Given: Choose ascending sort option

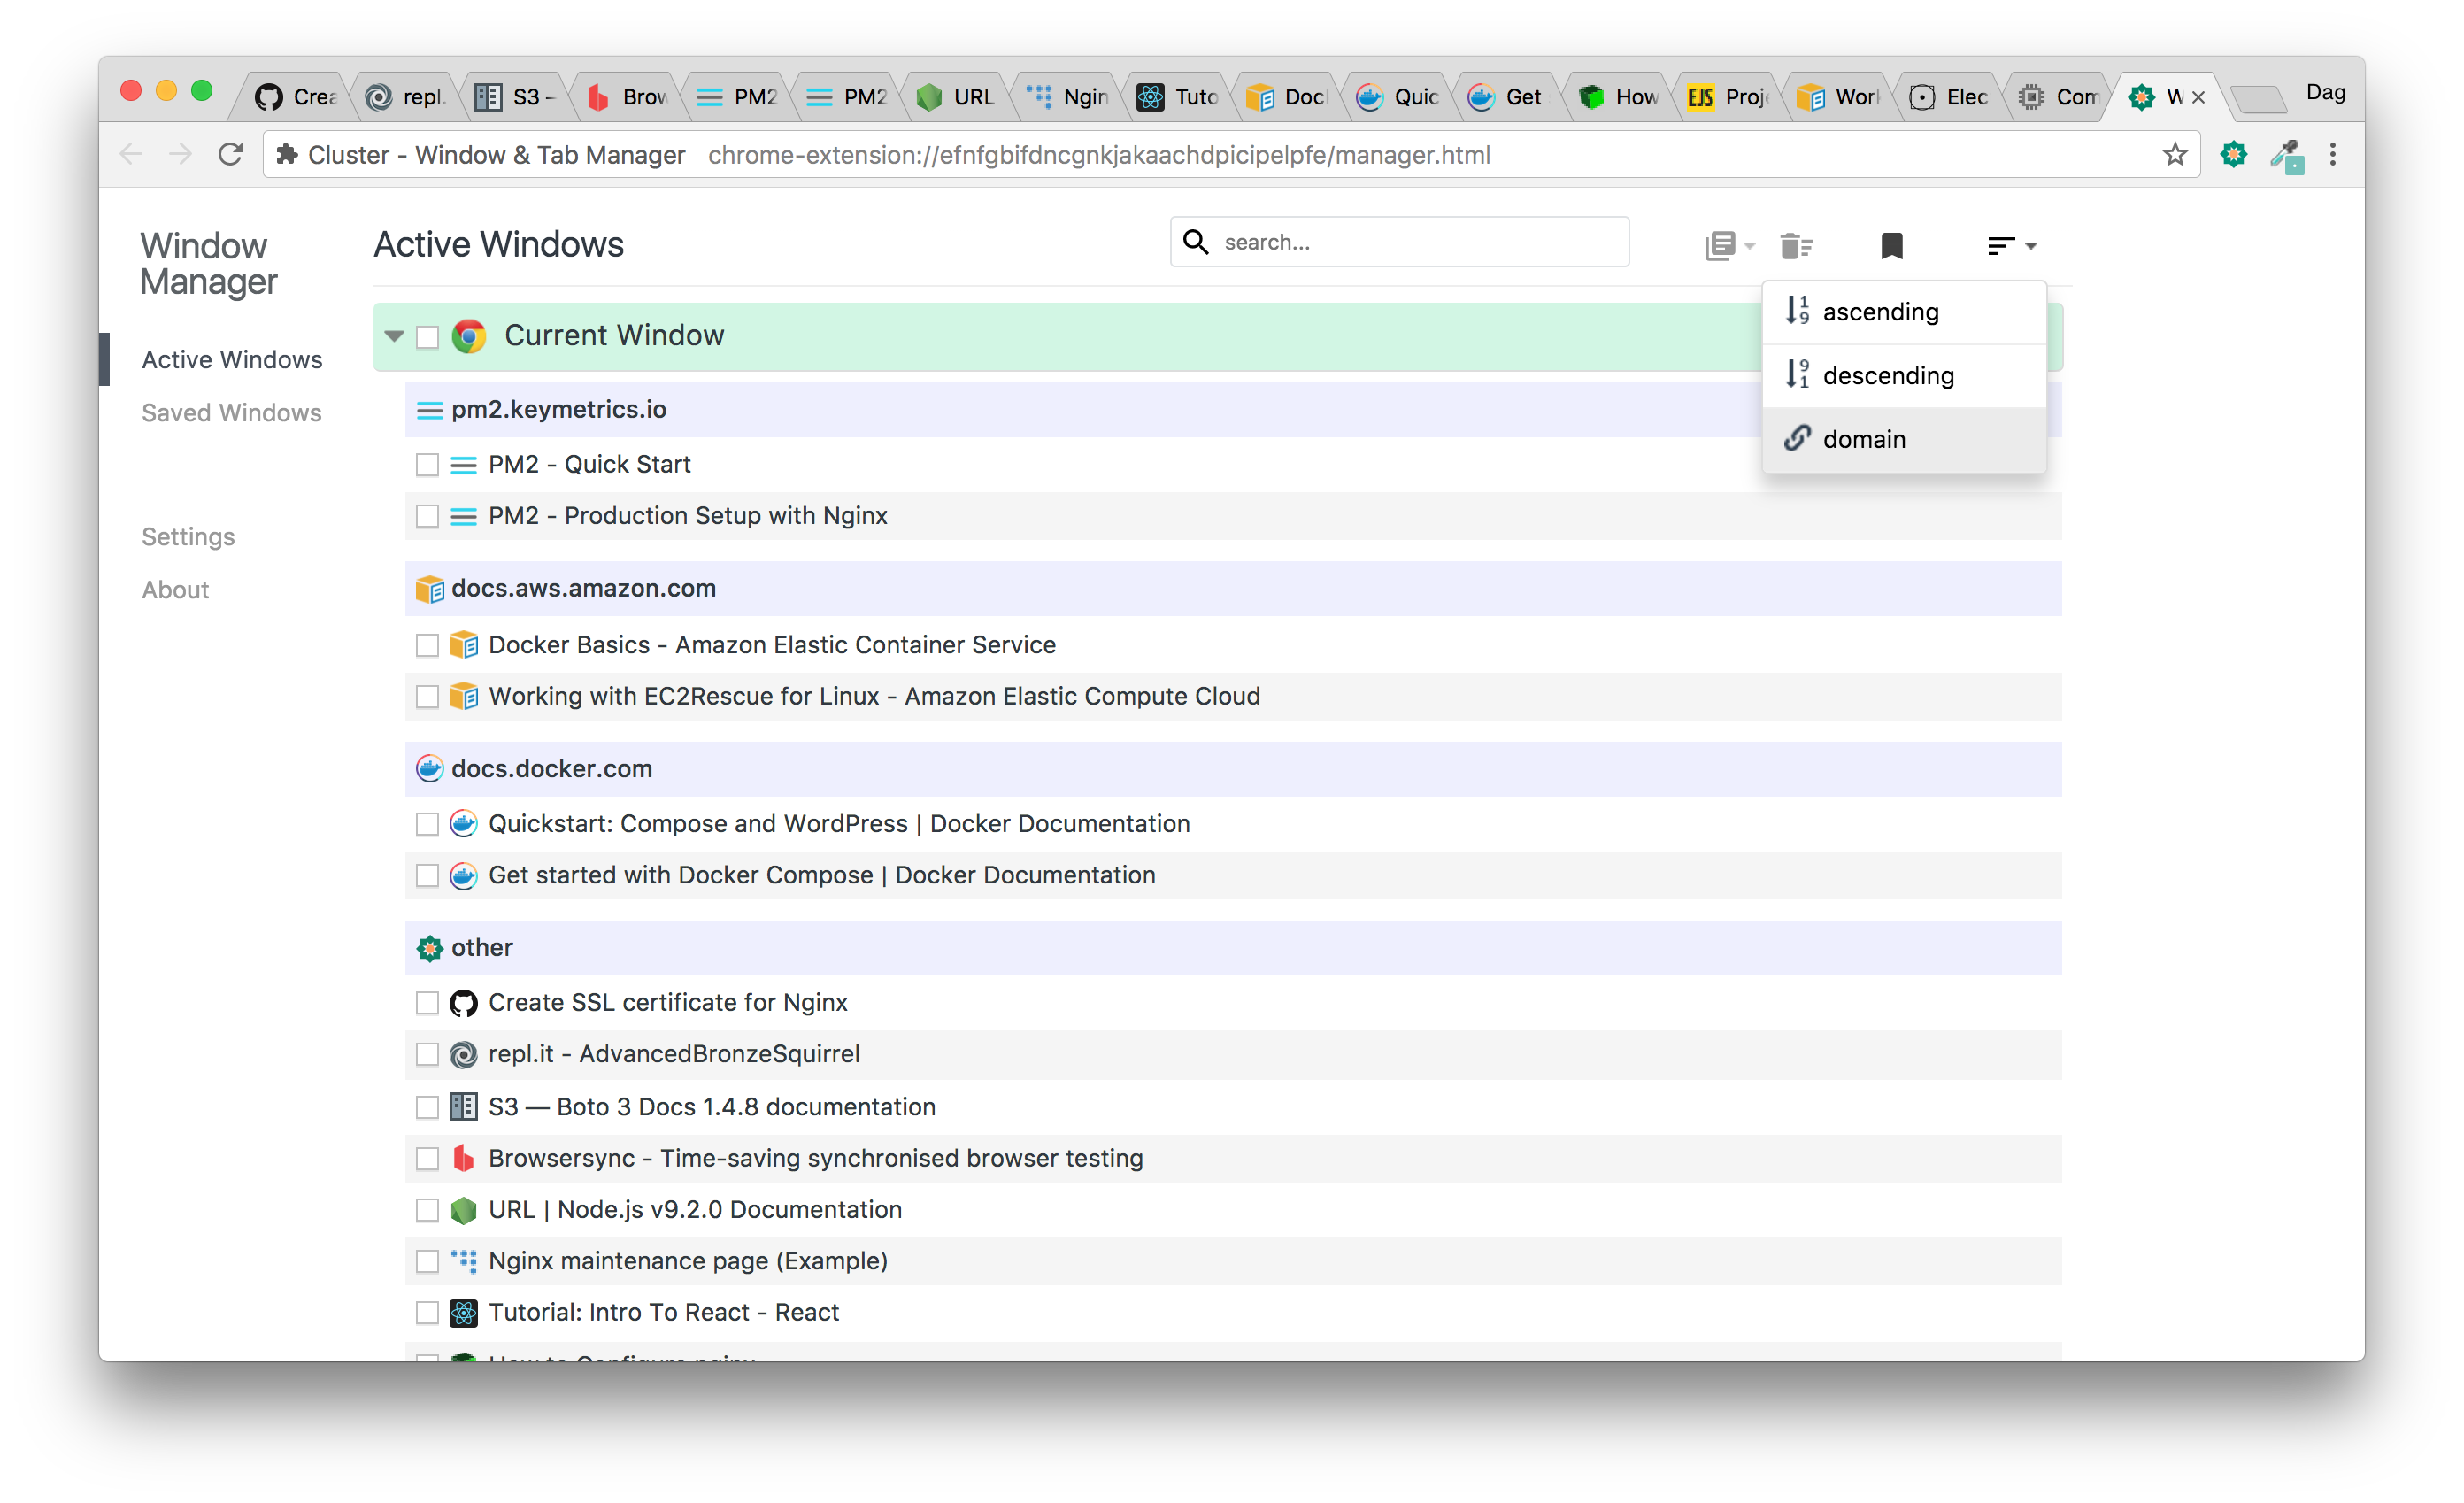Looking at the screenshot, I should pos(1904,312).
